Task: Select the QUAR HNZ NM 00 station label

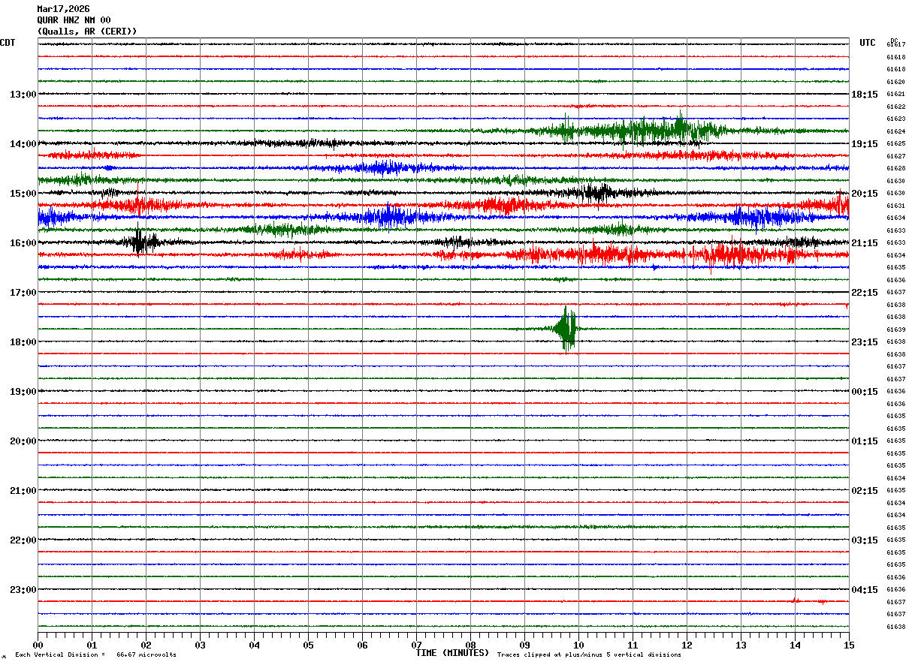Action: coord(74,20)
